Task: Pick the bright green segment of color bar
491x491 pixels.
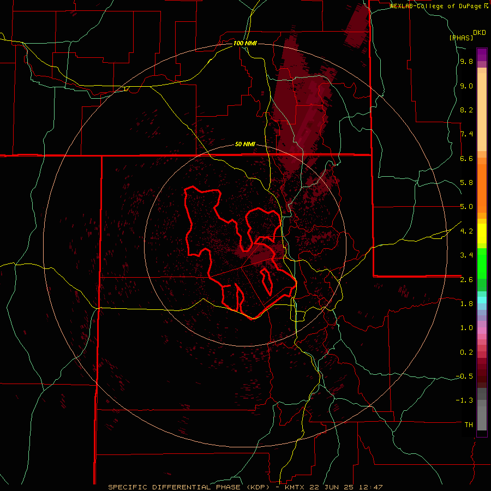Action: point(482,264)
